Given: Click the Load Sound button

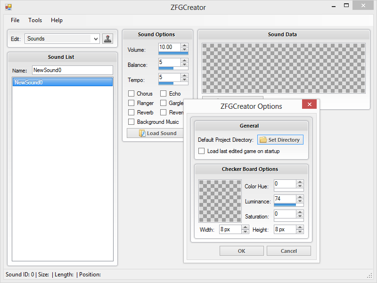Looking at the screenshot, I should click(x=155, y=133).
